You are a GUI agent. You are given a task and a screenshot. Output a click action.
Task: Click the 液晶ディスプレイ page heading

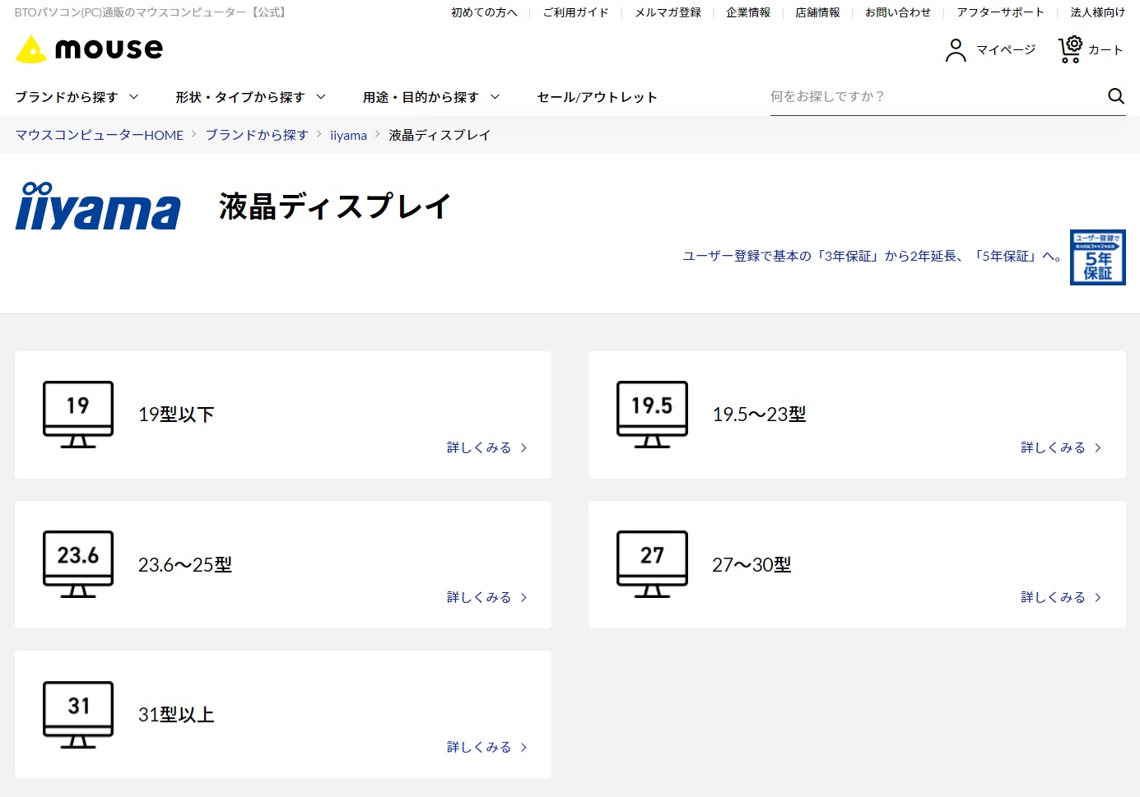(335, 206)
